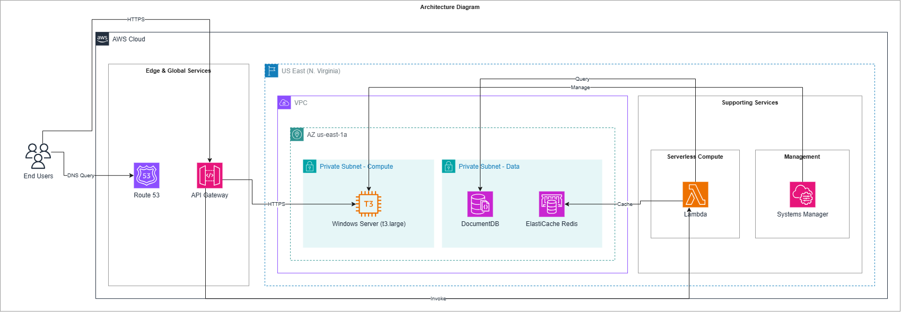Click the Lambda label text
901x312 pixels.
pos(695,214)
